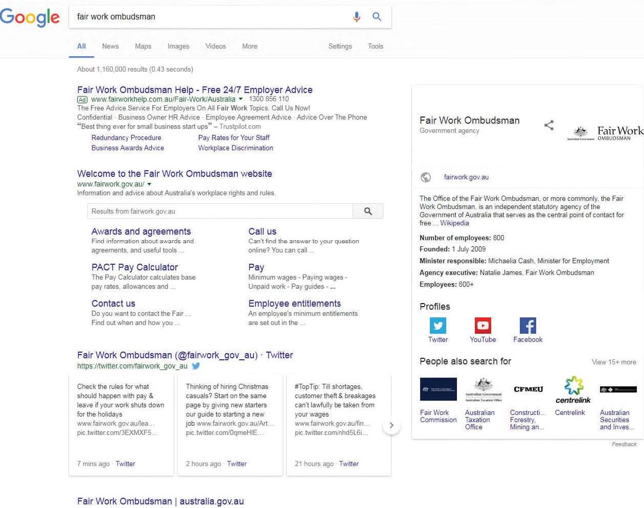Viewport: 644px width, 508px height.
Task: Open Centrelink logo thumbnail
Action: pos(573,390)
